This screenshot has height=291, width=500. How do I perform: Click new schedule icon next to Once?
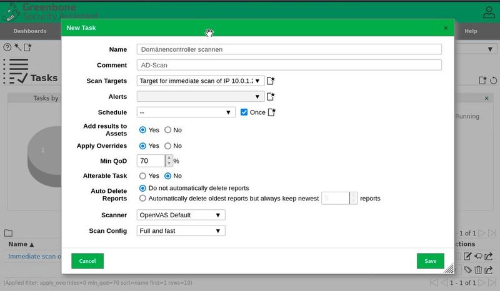click(272, 112)
